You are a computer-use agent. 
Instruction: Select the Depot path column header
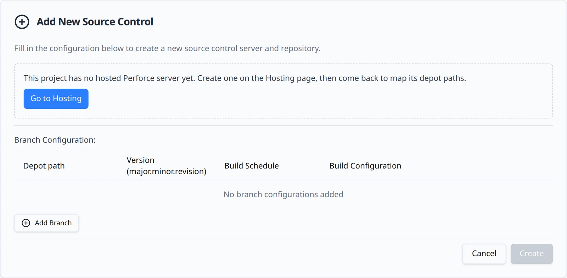44,166
